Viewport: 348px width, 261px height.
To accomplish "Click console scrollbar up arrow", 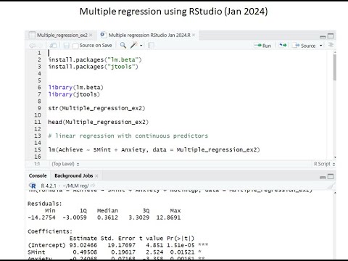I will 335,193.
